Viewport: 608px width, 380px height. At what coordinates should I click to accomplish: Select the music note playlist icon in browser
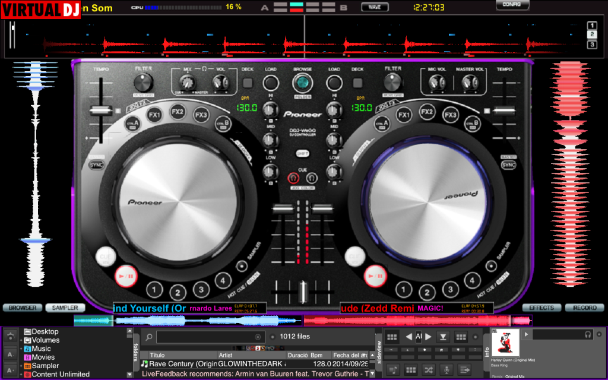point(393,370)
